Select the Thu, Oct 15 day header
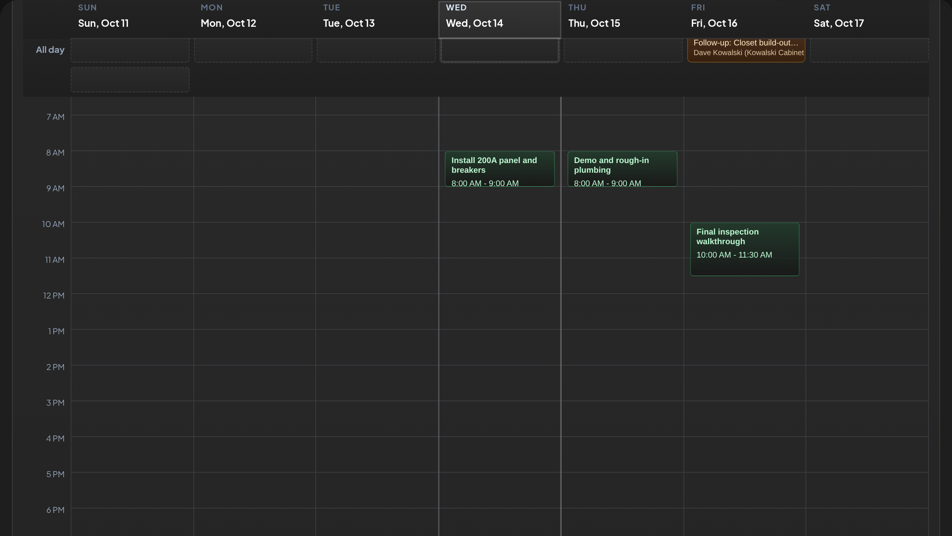 [x=622, y=19]
